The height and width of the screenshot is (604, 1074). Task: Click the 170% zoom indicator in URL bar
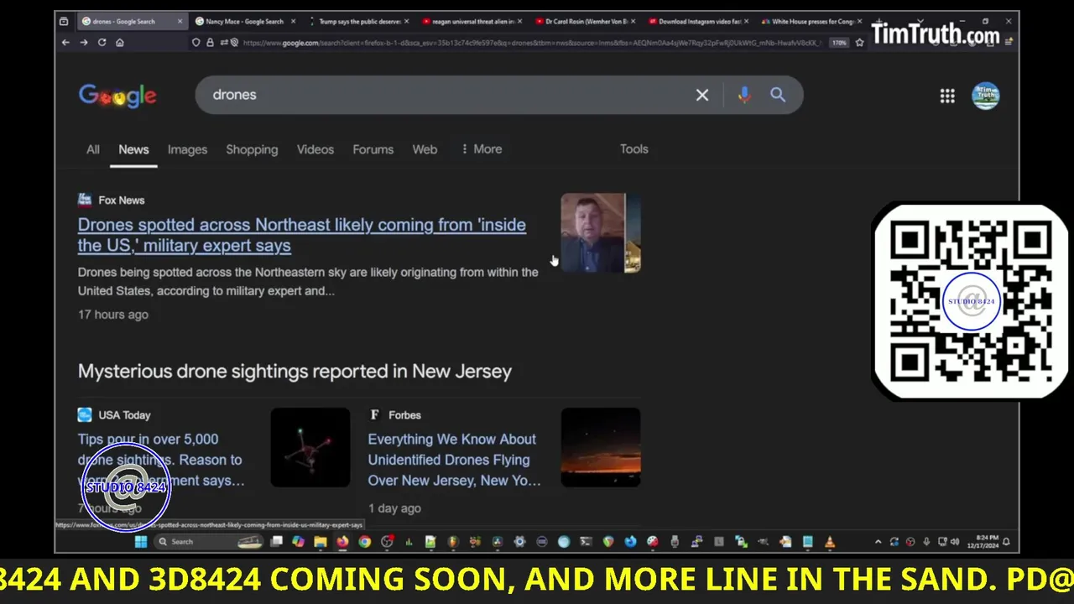(x=839, y=43)
